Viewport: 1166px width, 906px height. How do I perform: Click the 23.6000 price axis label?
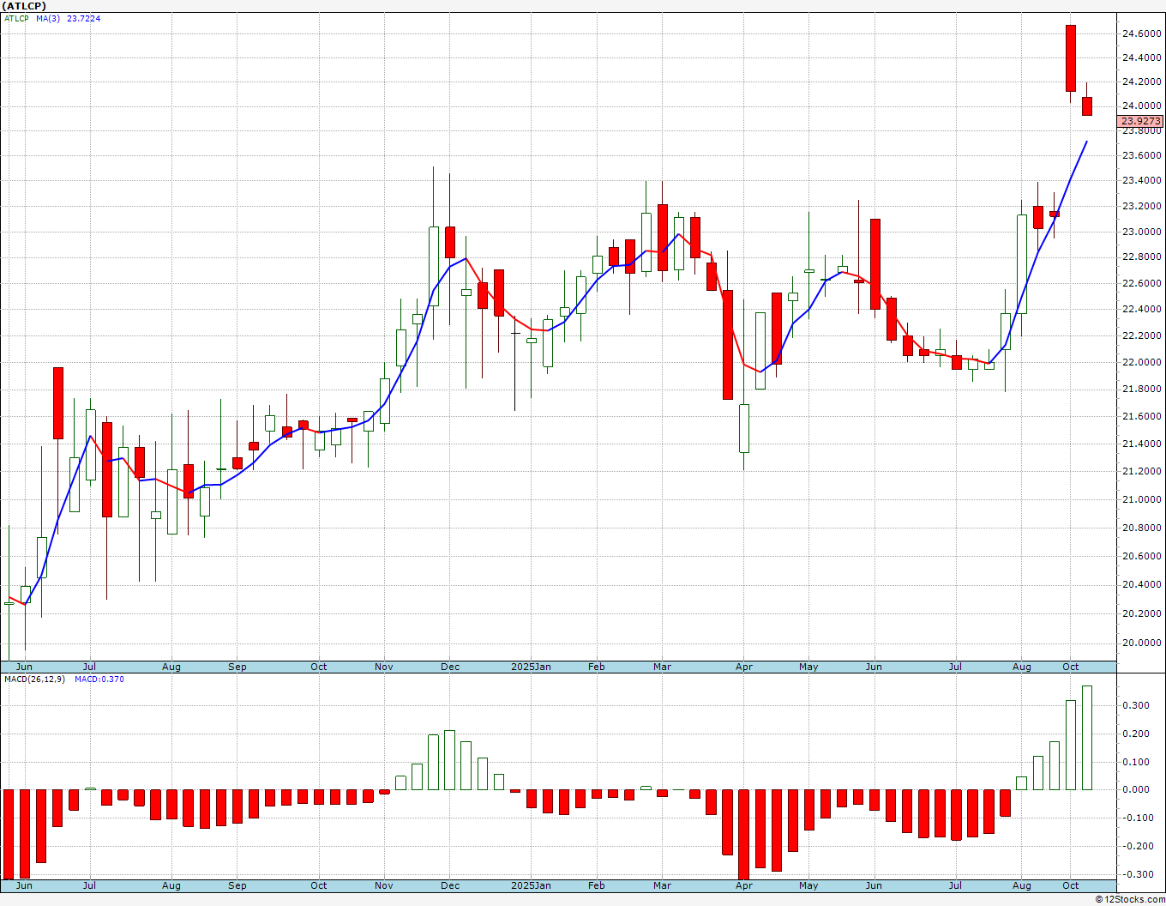[1141, 155]
